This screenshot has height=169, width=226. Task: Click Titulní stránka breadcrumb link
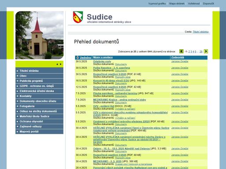pyautogui.click(x=200, y=32)
